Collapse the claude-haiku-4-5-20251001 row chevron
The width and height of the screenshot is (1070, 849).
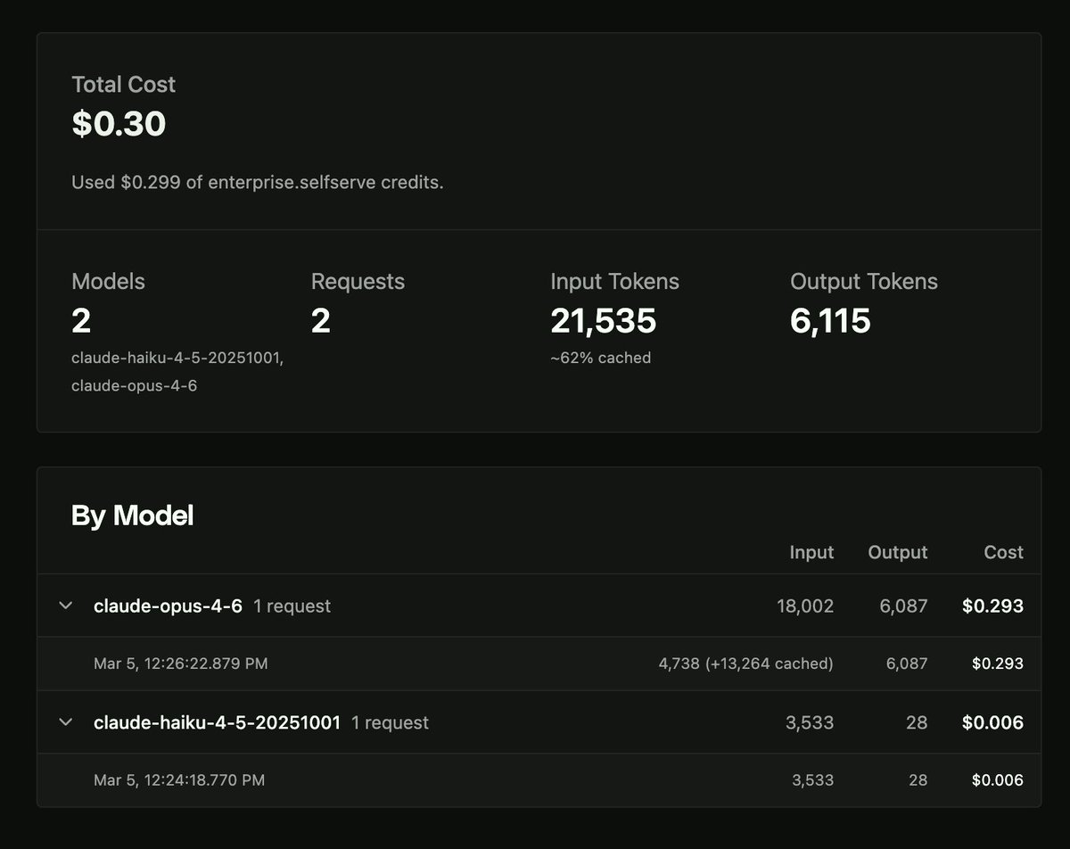click(65, 721)
